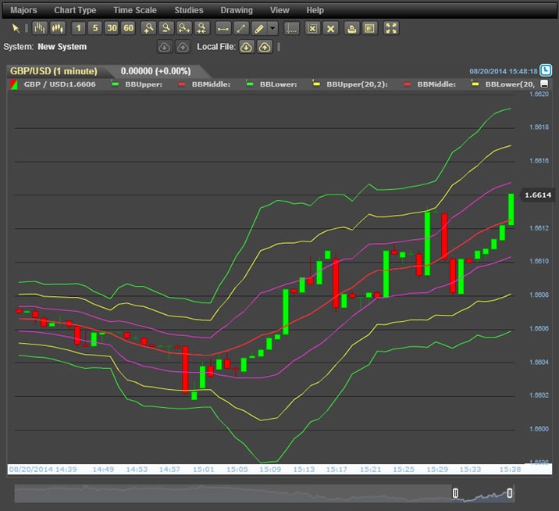
Task: Click the compress horizontal zoom icon
Action: click(201, 28)
